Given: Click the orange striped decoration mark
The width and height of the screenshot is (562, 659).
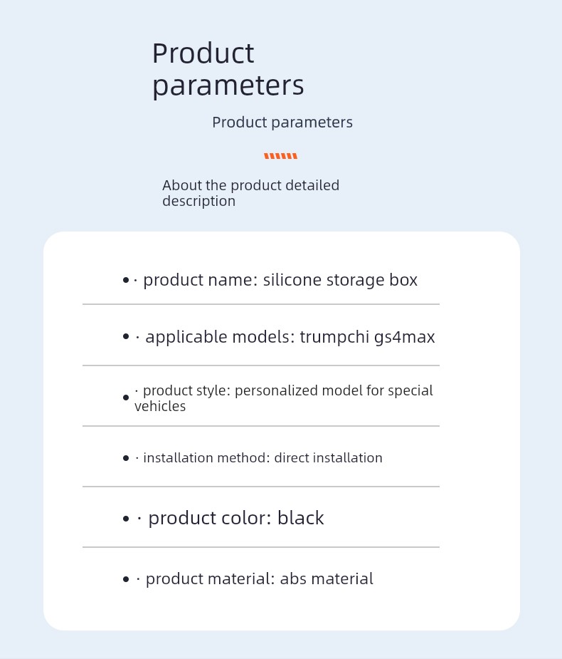Looking at the screenshot, I should tap(280, 156).
